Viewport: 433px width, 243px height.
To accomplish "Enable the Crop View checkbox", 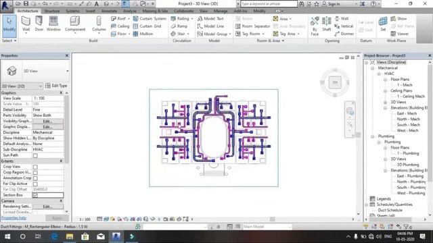I will [x=35, y=167].
